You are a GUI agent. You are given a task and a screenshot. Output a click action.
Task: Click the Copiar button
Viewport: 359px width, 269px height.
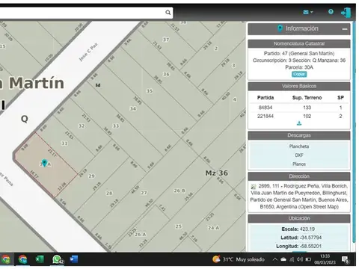(x=299, y=74)
